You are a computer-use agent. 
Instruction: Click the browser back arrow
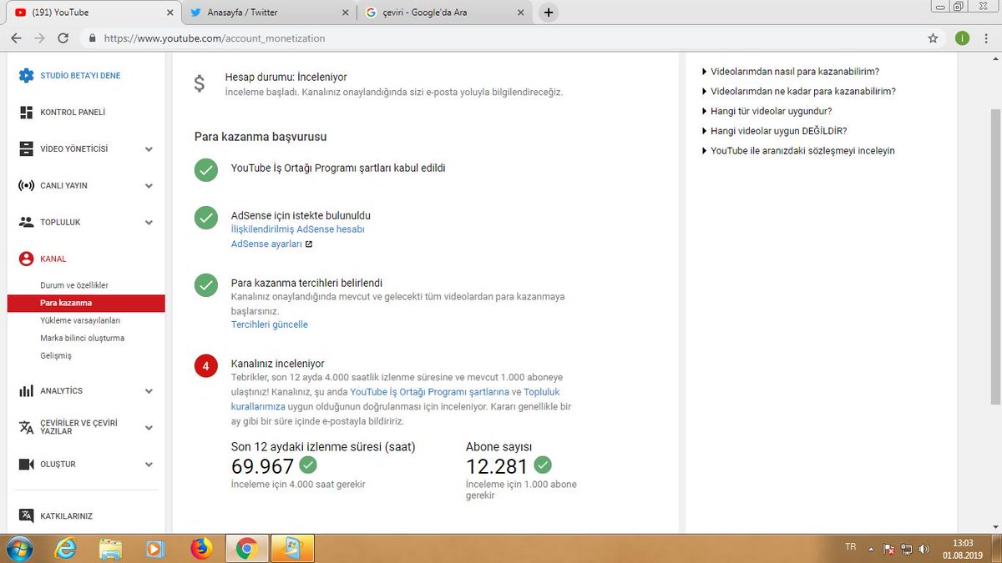(x=16, y=38)
